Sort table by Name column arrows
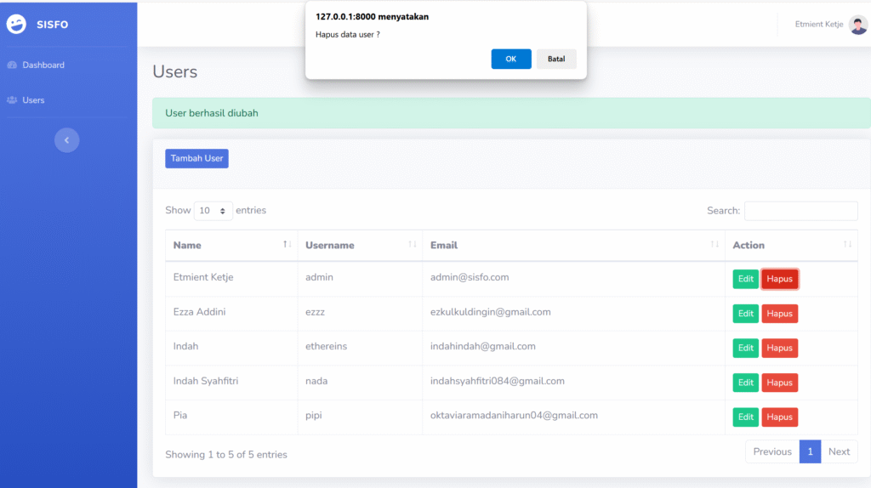 pos(287,245)
